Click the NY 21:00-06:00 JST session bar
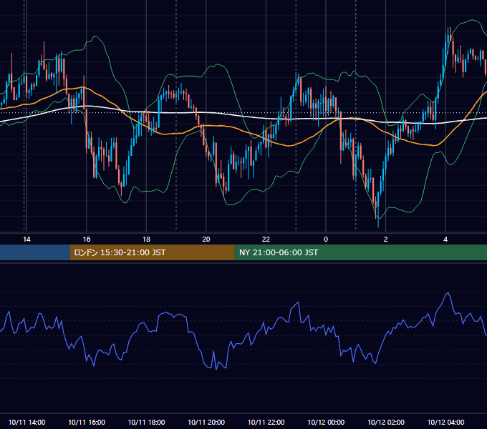Image resolution: width=487 pixels, height=429 pixels. point(360,252)
